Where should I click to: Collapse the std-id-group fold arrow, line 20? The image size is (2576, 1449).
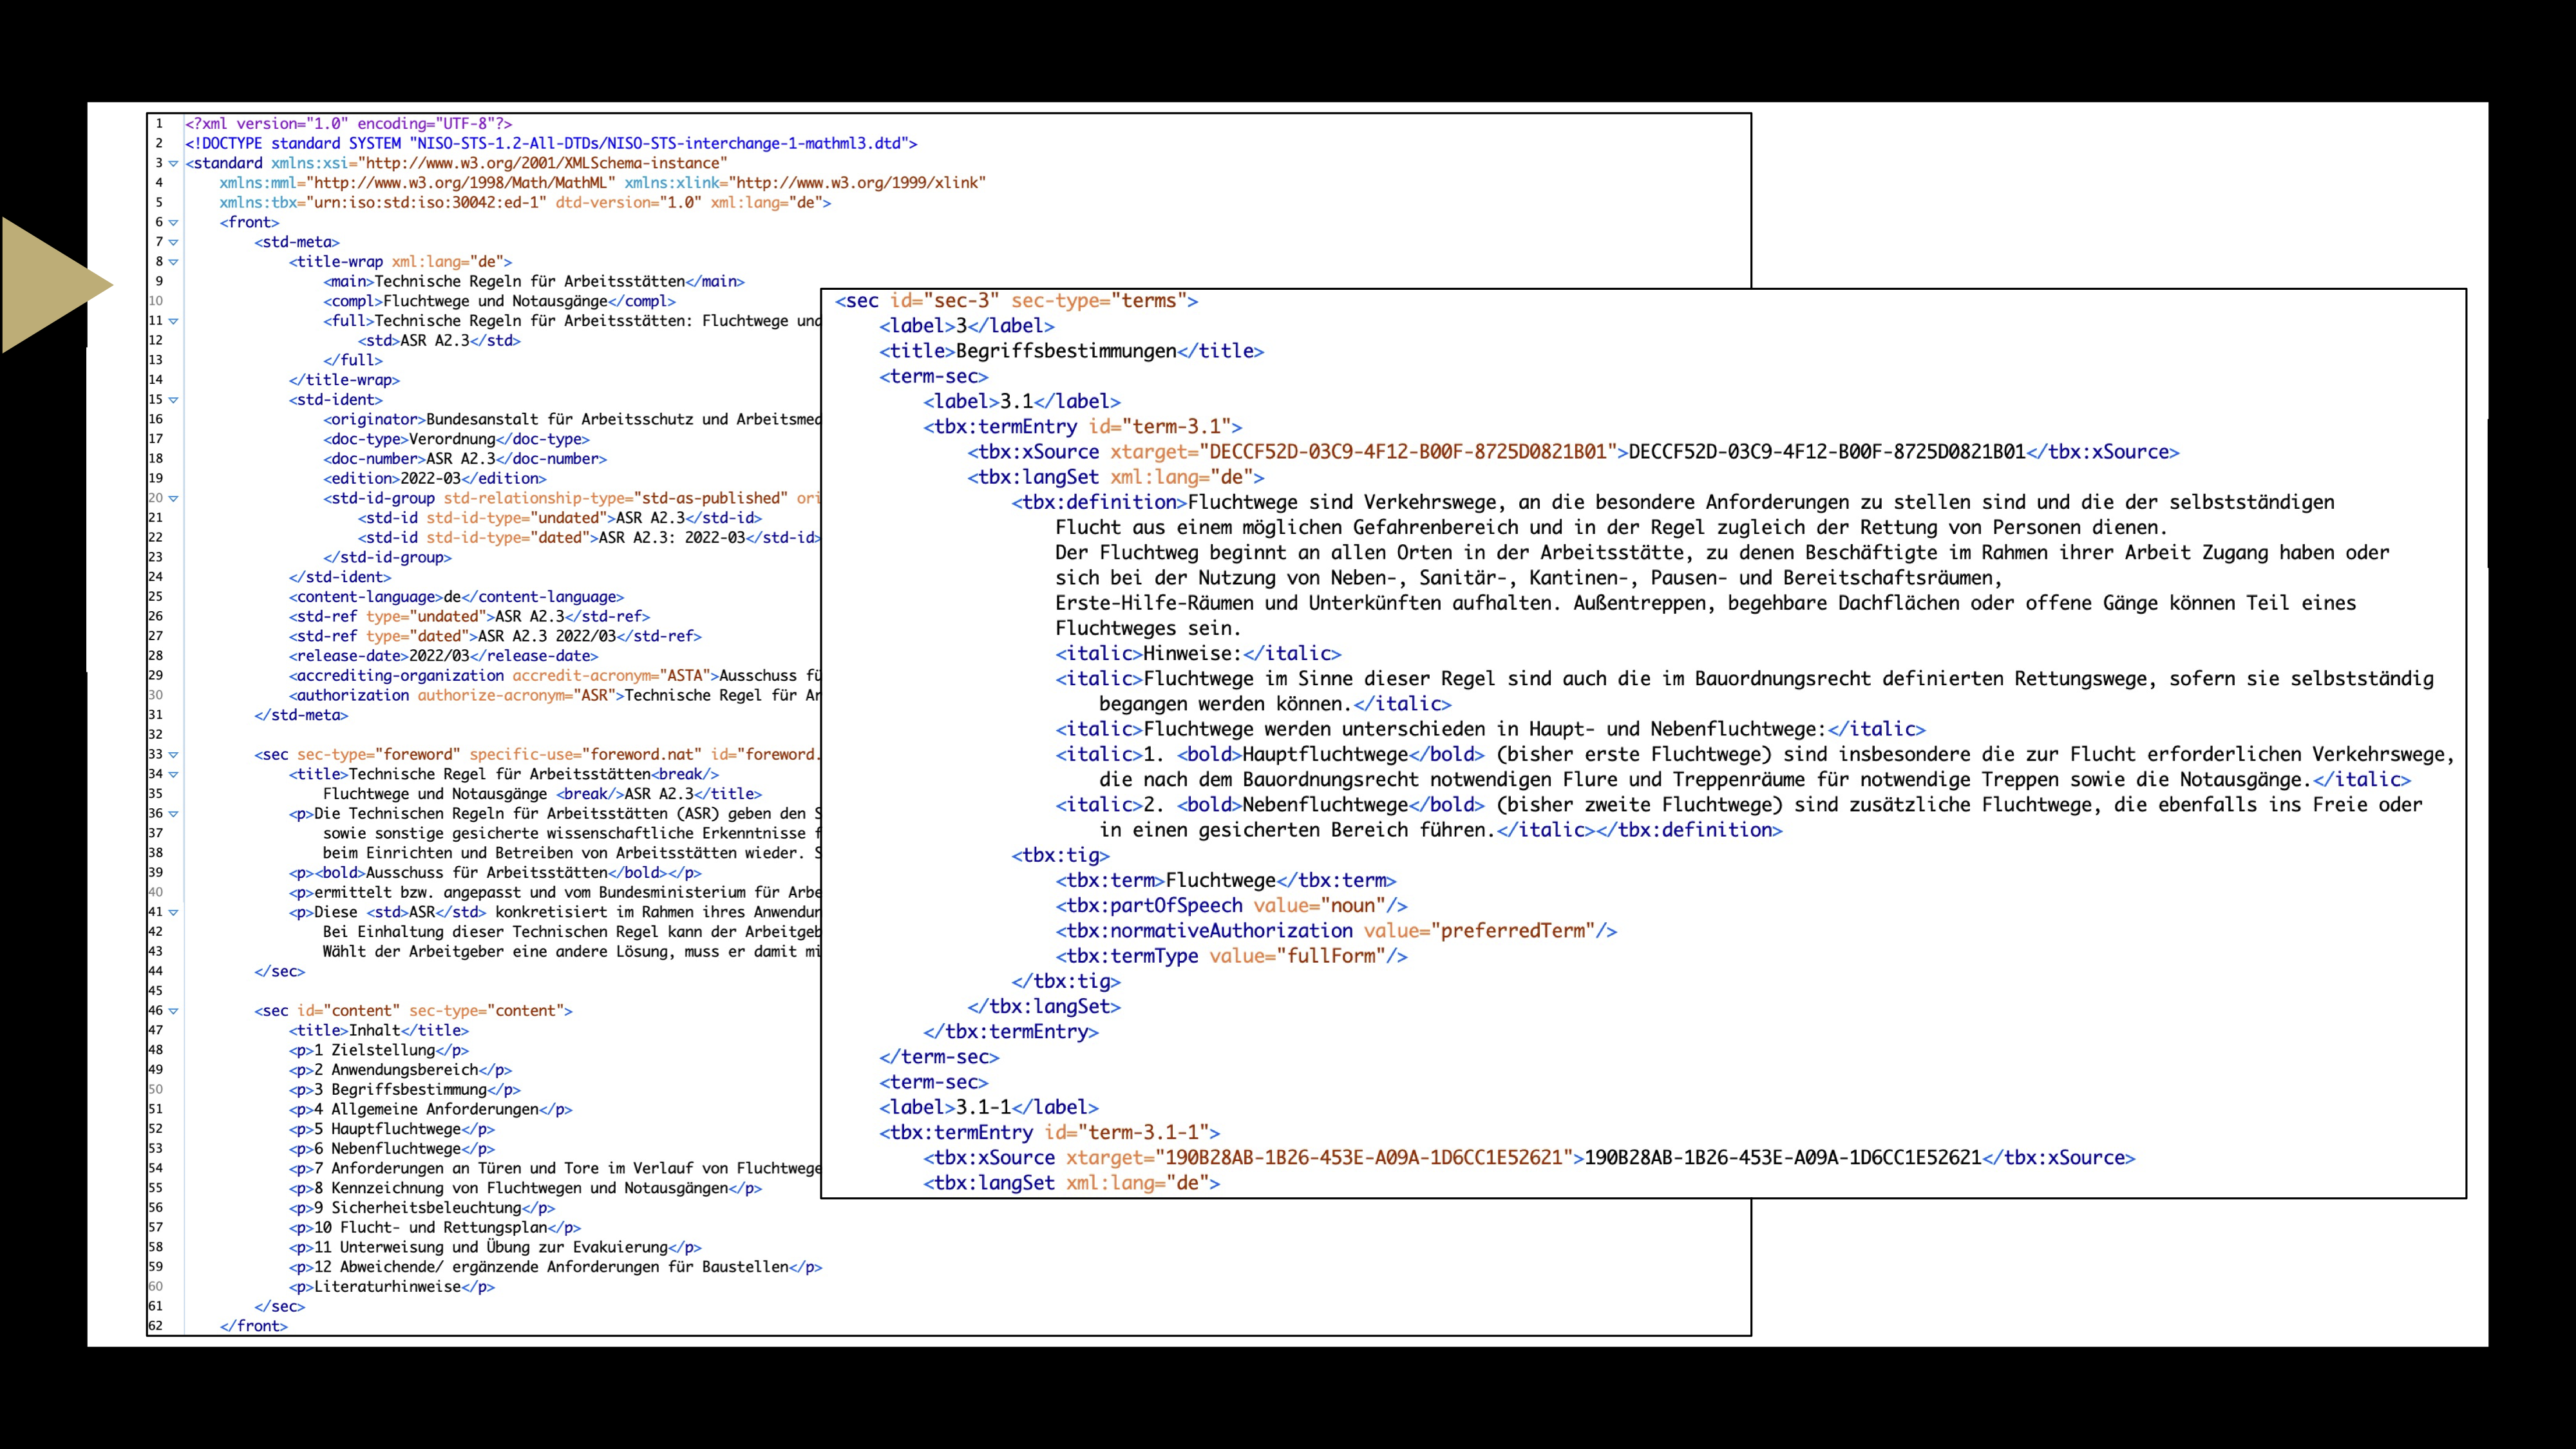click(x=173, y=498)
